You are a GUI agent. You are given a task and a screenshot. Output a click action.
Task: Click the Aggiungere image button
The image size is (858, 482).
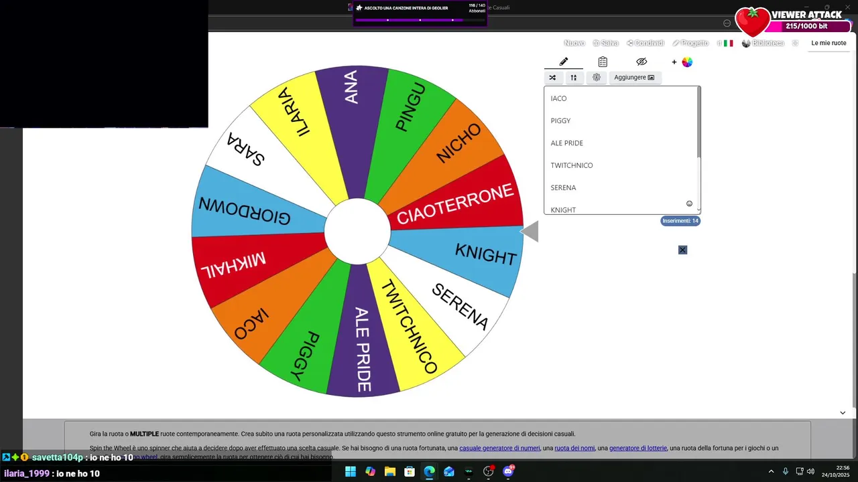(x=635, y=78)
